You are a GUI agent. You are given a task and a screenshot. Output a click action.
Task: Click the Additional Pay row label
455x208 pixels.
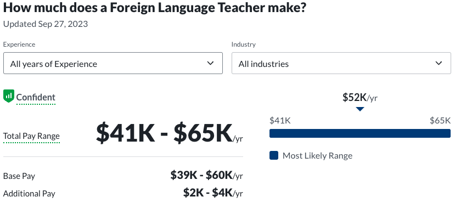pyautogui.click(x=29, y=194)
